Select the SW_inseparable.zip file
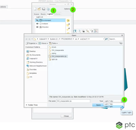Viewport: 136px width, 130px height. [58, 56]
